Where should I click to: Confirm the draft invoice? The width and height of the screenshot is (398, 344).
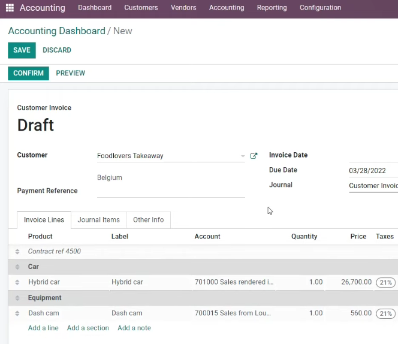pyautogui.click(x=28, y=73)
